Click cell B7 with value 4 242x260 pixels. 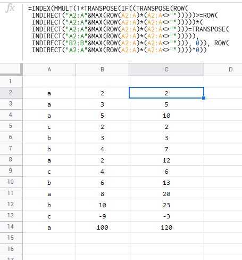[102, 149]
